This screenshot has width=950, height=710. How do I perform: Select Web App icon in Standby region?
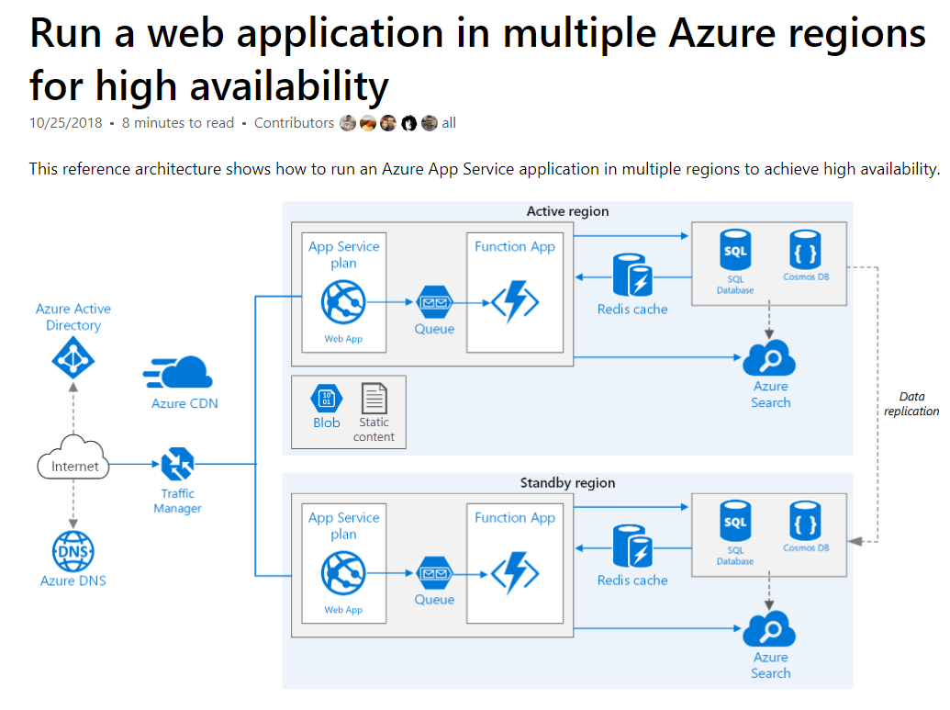(x=343, y=573)
